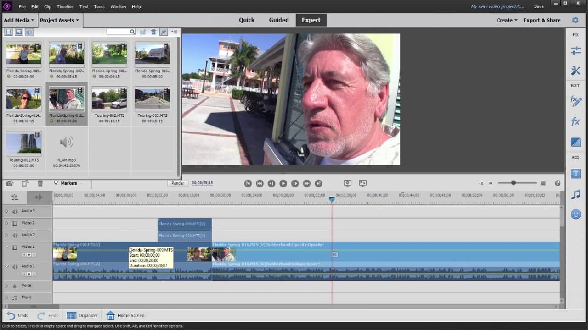Open the Titles panel in the Add section

coord(576,173)
